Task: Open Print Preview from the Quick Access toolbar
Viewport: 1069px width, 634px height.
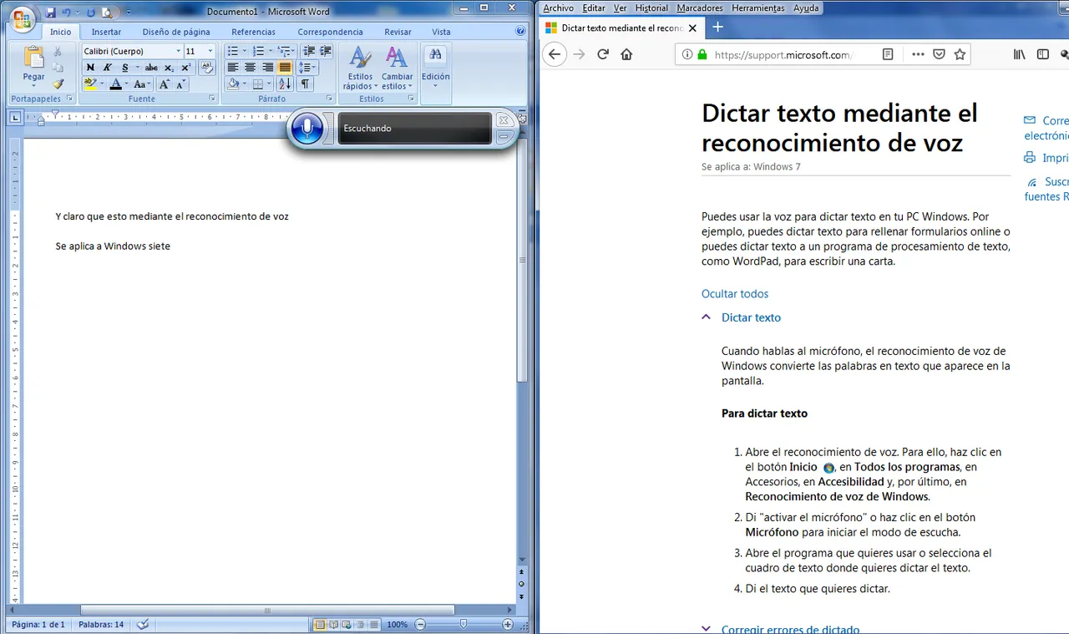Action: point(106,13)
